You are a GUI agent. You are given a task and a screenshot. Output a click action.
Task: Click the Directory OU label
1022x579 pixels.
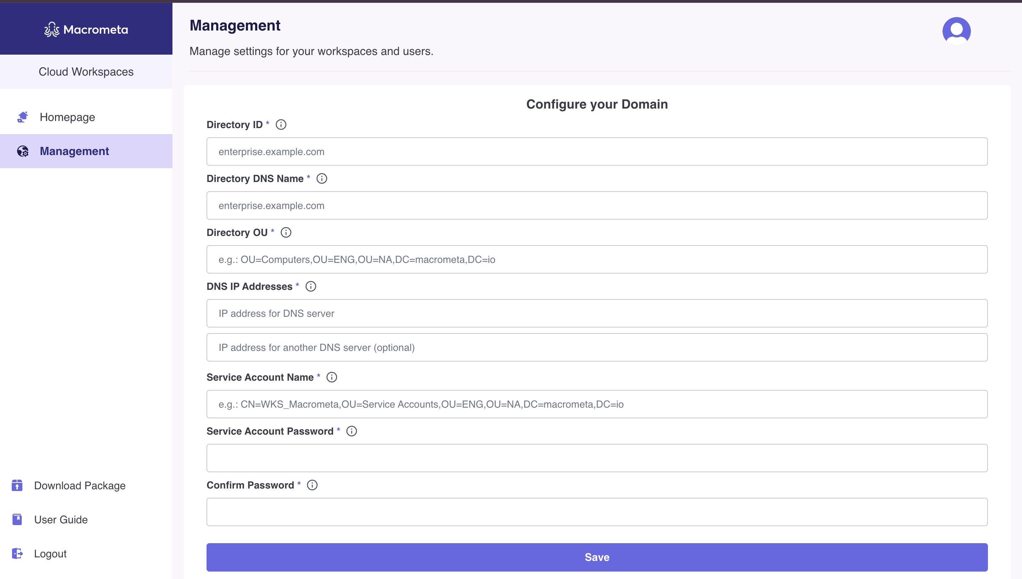[237, 232]
